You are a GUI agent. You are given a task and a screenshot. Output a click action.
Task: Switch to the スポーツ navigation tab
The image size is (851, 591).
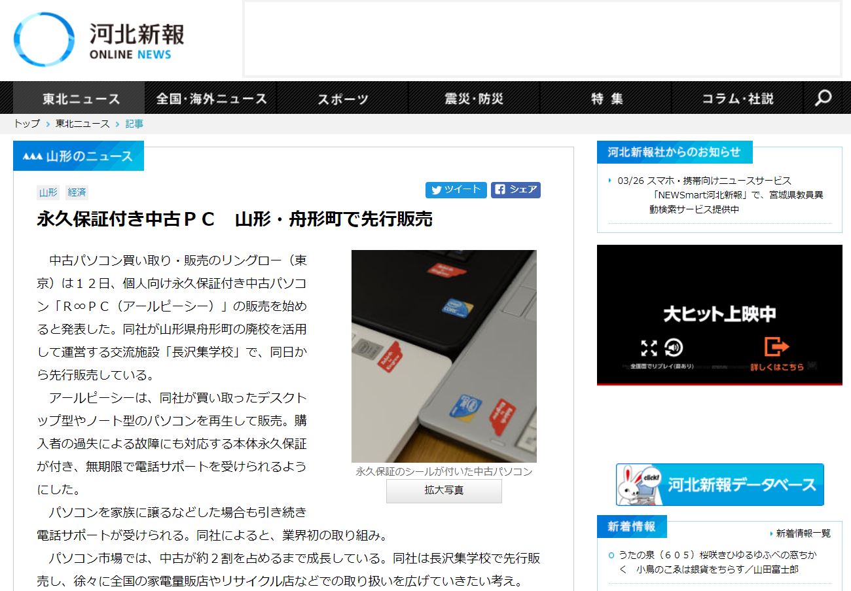pyautogui.click(x=343, y=99)
